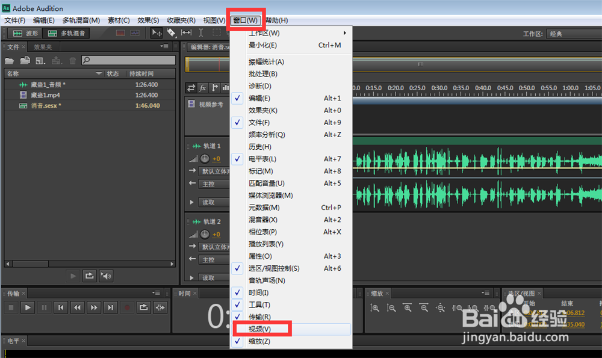Open the 文件(F) menu
Image resolution: width=602 pixels, height=358 pixels.
pyautogui.click(x=14, y=20)
